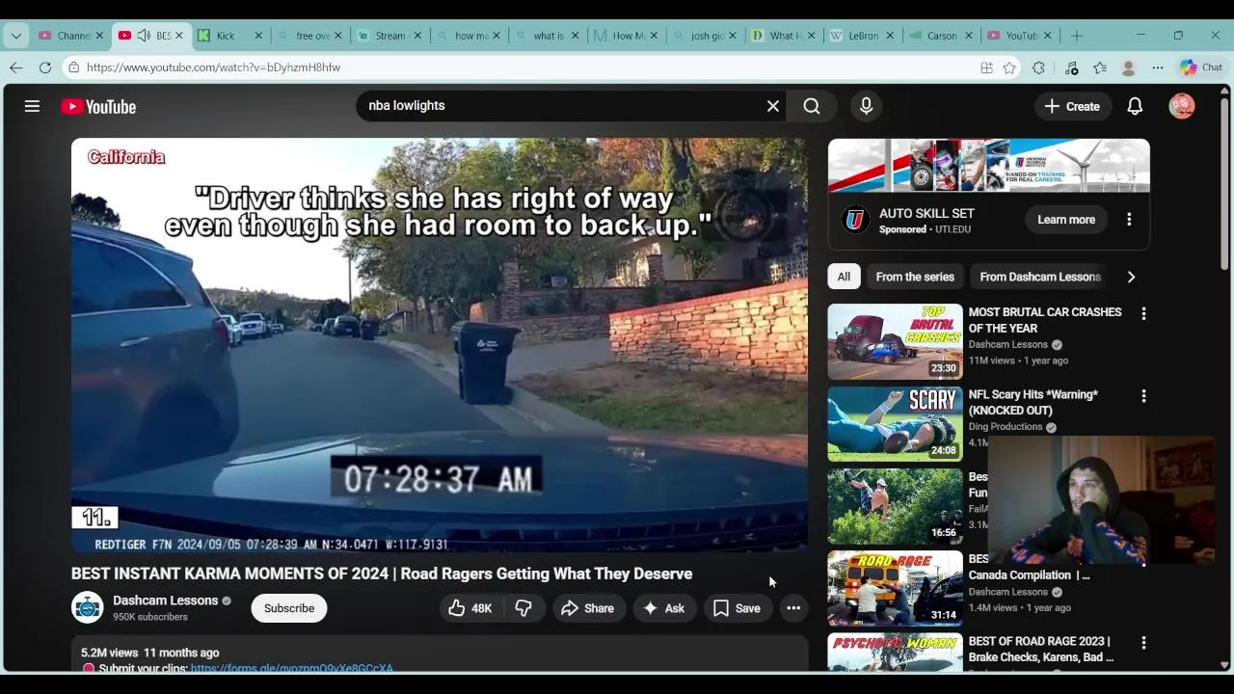Open the 16:56 fails video thumbnail
This screenshot has height=694, width=1234.
pos(895,506)
